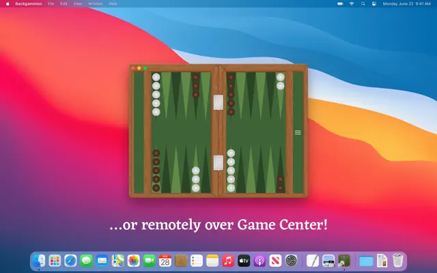Open TextEdit from the Dock
The height and width of the screenshot is (273, 437).
click(x=313, y=261)
